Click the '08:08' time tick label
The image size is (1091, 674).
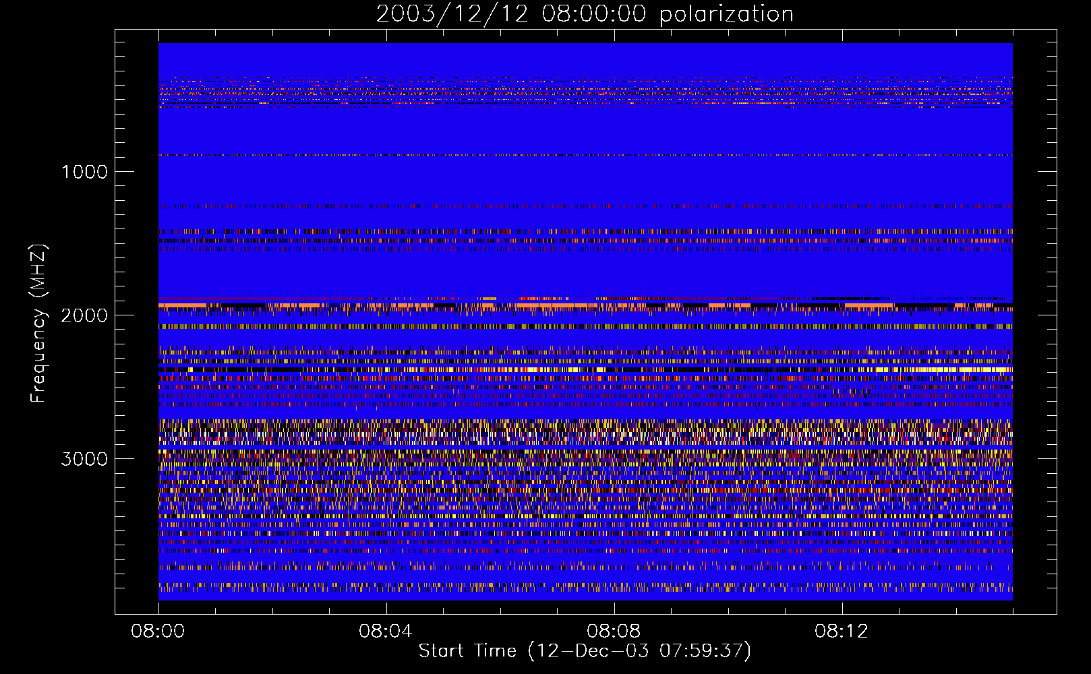point(613,632)
